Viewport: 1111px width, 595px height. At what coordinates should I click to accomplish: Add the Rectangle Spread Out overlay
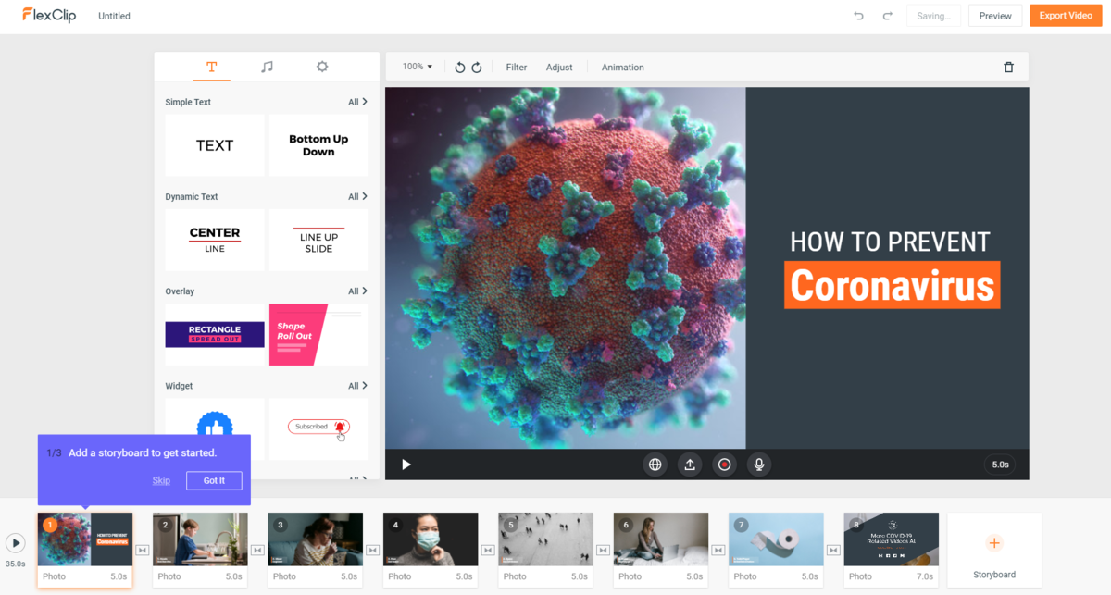[x=215, y=334]
